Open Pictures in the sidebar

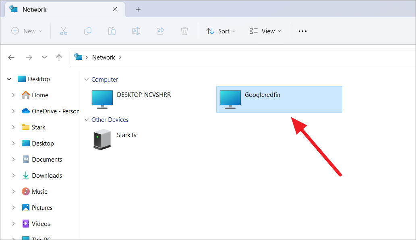coord(37,208)
